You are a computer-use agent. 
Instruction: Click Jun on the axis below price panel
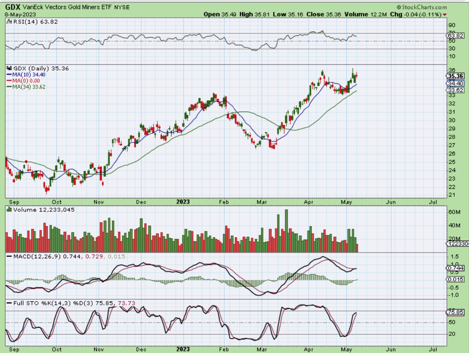(x=391, y=202)
